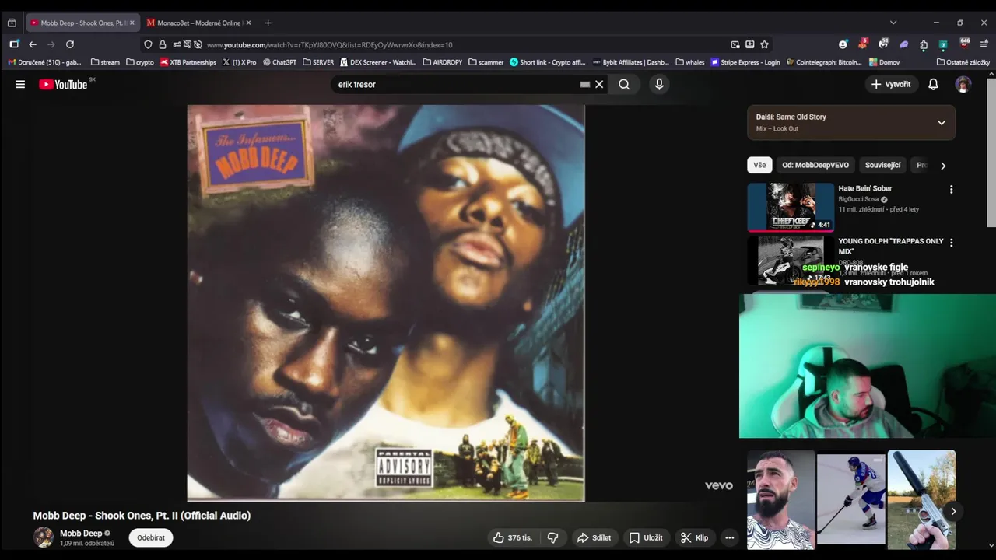Open the 'Doručené (510)' Gmail bookmark
The image size is (996, 560).
(45, 62)
